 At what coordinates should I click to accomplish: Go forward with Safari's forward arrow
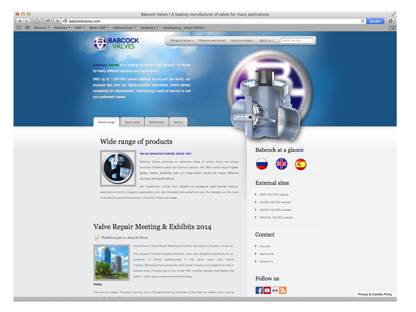point(27,21)
